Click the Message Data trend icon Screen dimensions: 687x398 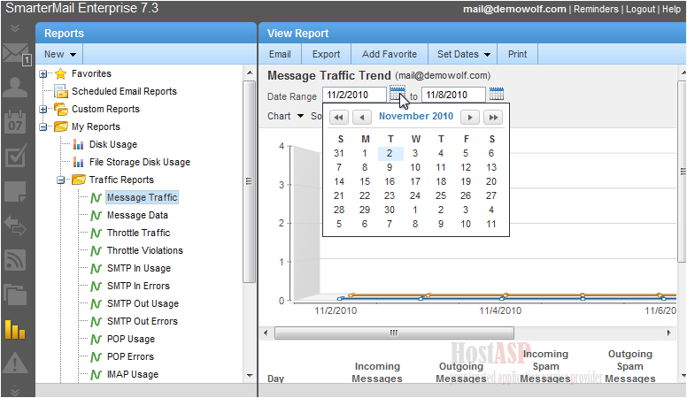pos(96,216)
